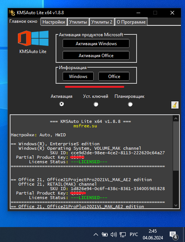This screenshot has height=242, width=185.
Task: Click the log vertical scrollbar thumb
Action: click(176, 146)
